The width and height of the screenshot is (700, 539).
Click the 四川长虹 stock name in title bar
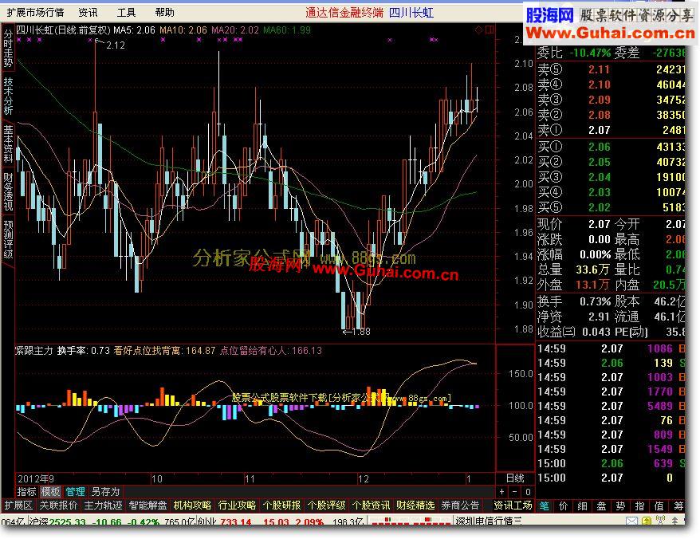coord(411,13)
